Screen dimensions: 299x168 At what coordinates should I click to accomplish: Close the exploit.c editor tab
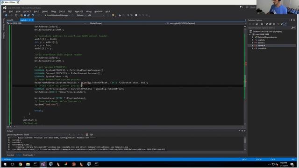[x=33, y=20]
